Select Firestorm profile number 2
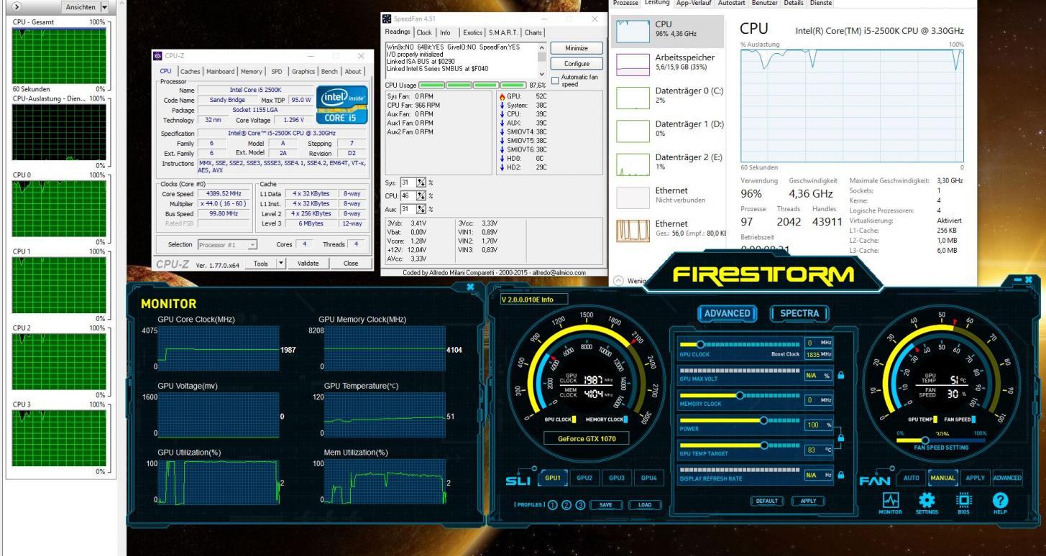 [x=566, y=505]
